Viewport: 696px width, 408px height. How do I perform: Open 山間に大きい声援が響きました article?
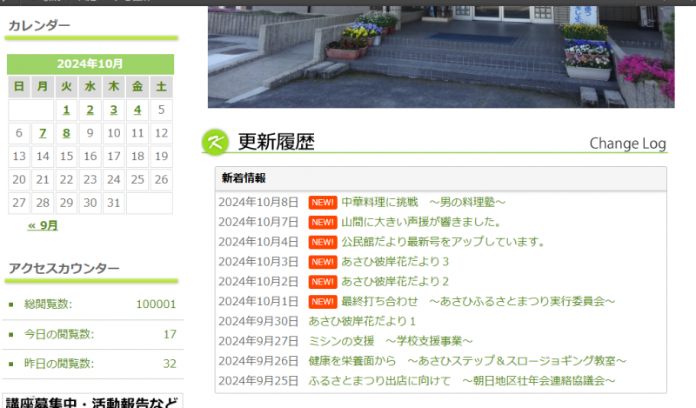[421, 222]
